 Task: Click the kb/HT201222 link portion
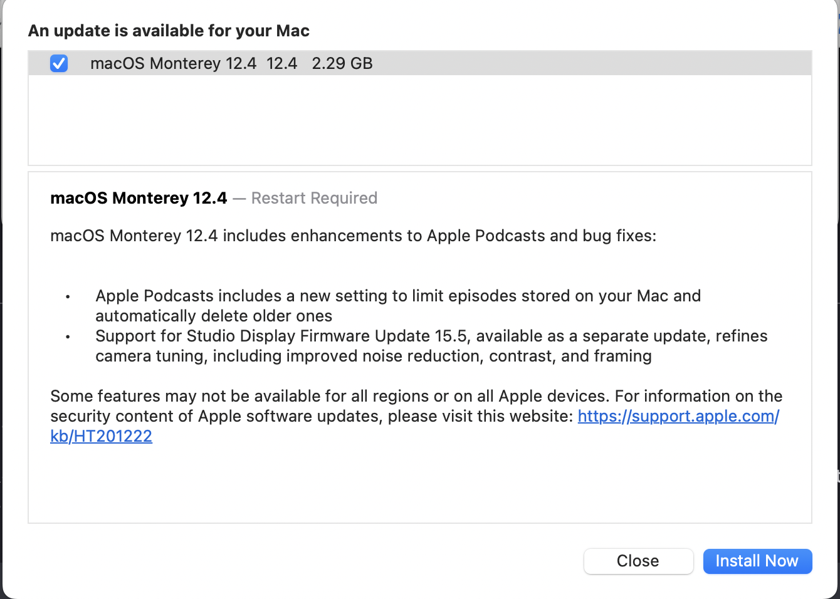pyautogui.click(x=101, y=436)
